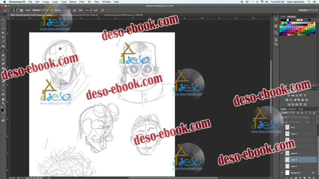
Task: Pick the red swatch in Swatches panel
Action: point(281,23)
